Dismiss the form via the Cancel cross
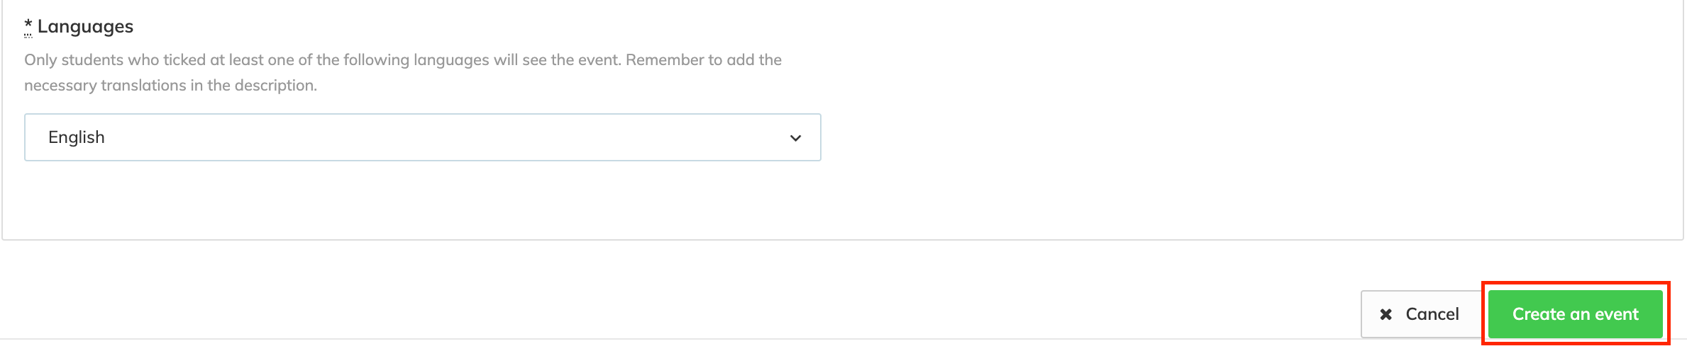The height and width of the screenshot is (351, 1687). [1385, 314]
